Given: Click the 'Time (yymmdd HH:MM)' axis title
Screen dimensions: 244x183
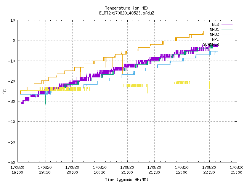Looking at the screenshot, I should (x=127, y=180).
